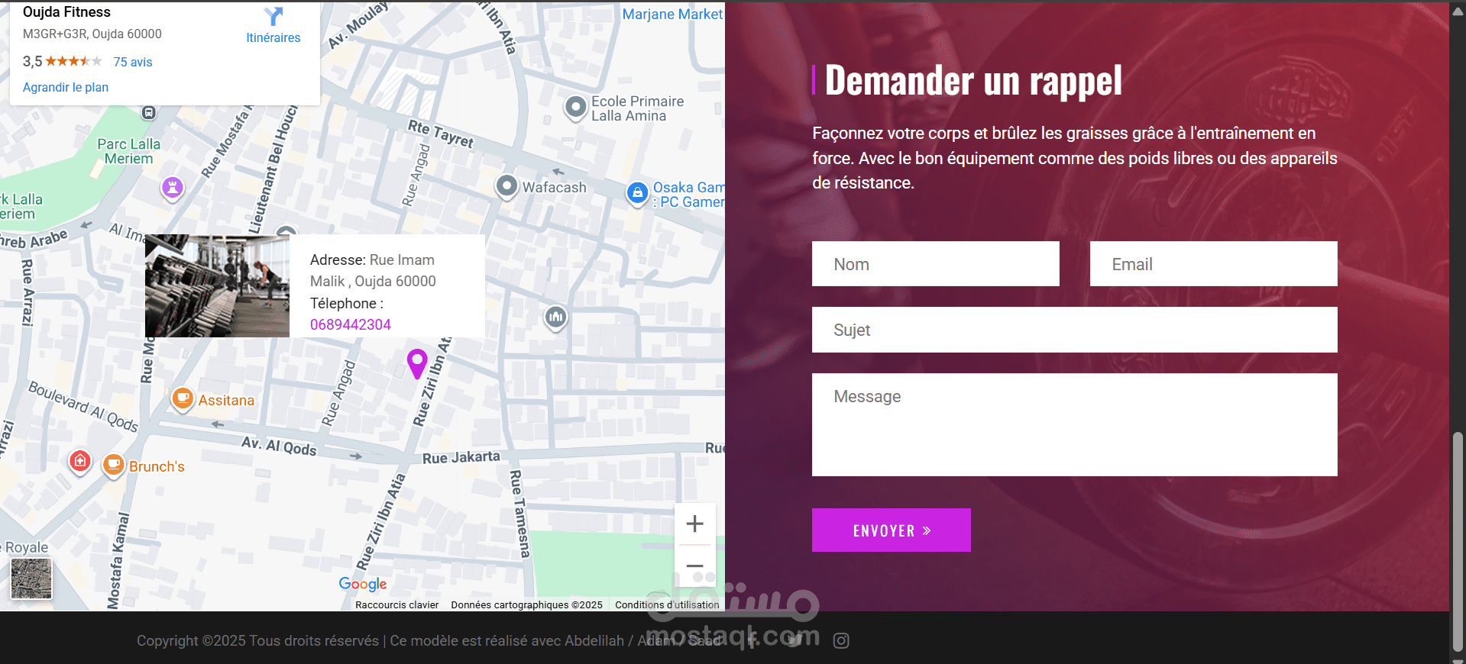This screenshot has height=664, width=1466.
Task: Click the Rue Tamesna street label
Action: (x=519, y=514)
